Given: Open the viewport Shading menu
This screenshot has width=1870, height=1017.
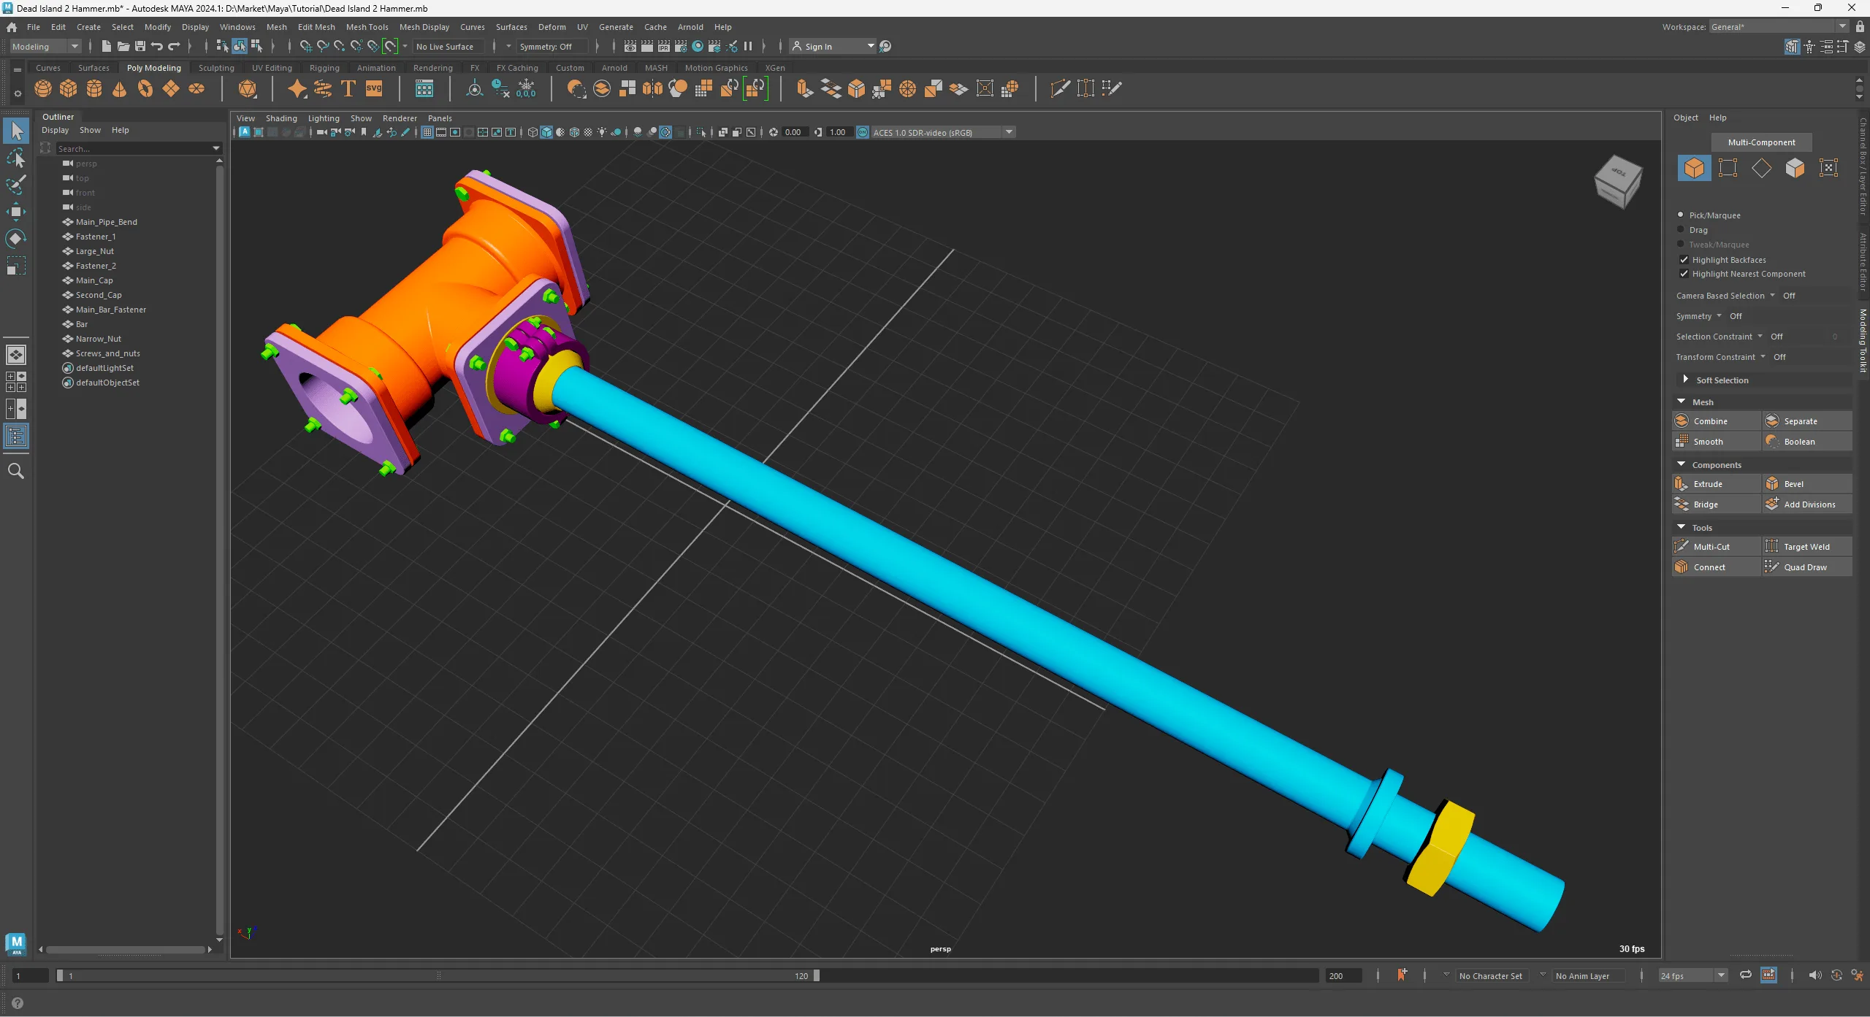Looking at the screenshot, I should [281, 118].
